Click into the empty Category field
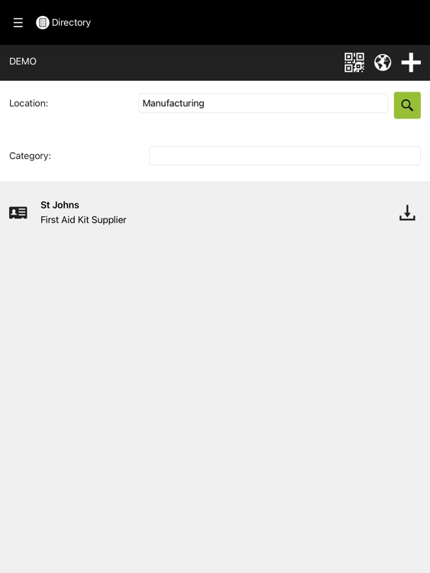 point(285,156)
